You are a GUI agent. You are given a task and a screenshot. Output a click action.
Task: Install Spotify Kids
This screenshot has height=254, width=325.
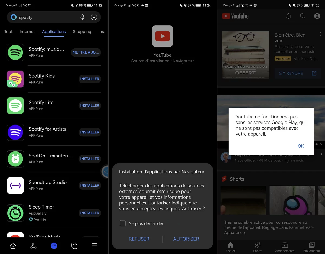point(90,79)
